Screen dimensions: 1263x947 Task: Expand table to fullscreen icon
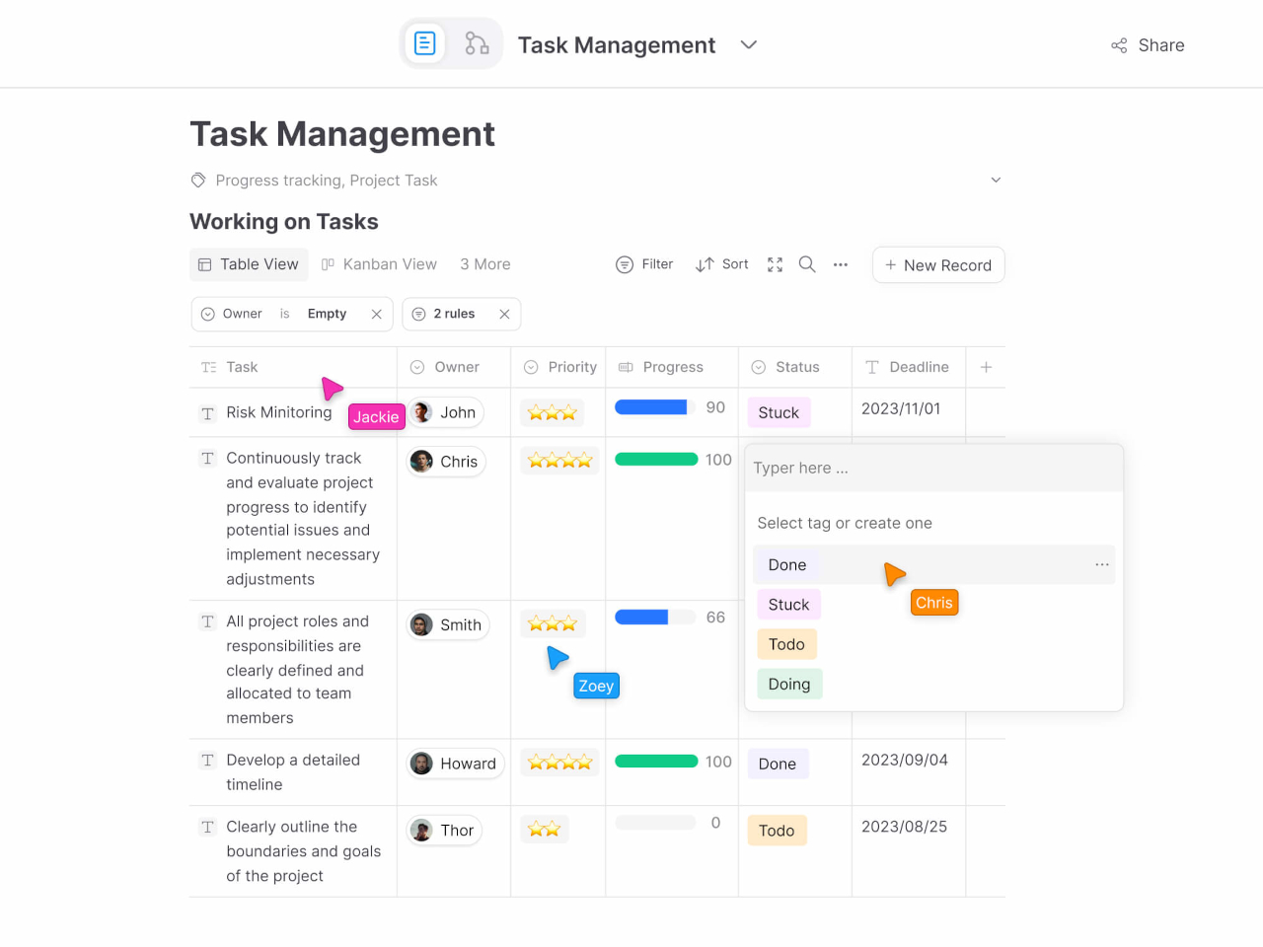point(775,264)
